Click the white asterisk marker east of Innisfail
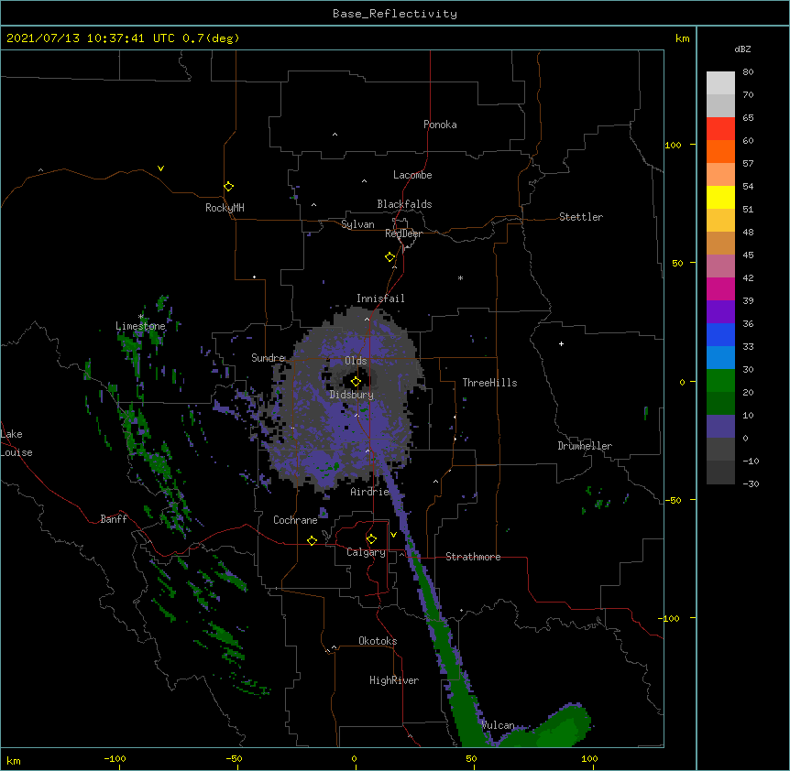 [x=460, y=277]
